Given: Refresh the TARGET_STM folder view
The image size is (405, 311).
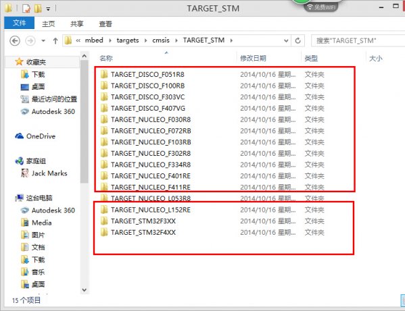Looking at the screenshot, I should tap(297, 40).
